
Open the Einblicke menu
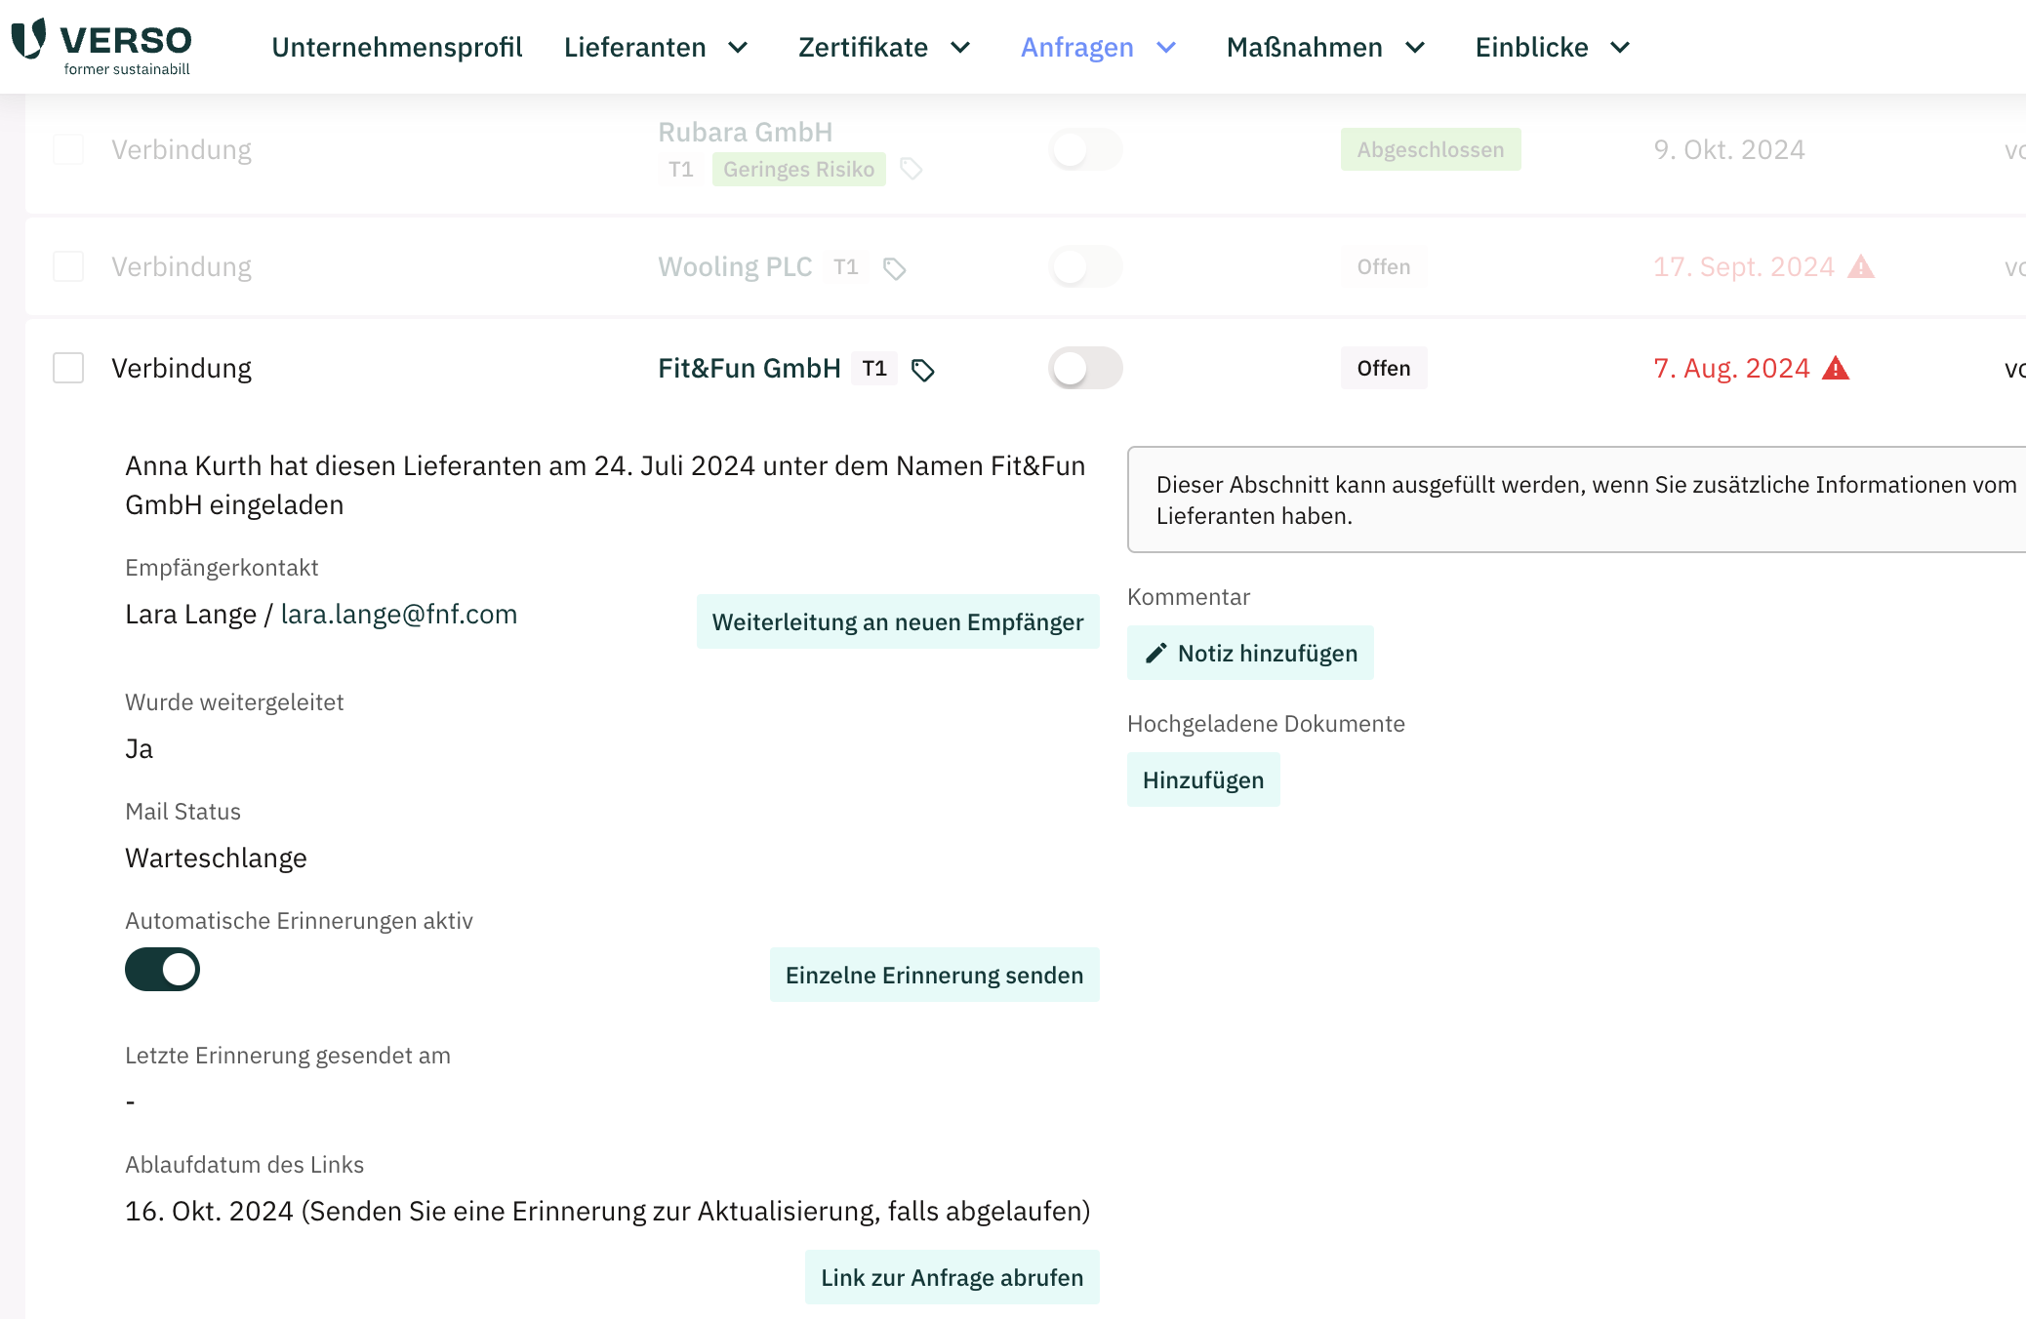[1532, 47]
